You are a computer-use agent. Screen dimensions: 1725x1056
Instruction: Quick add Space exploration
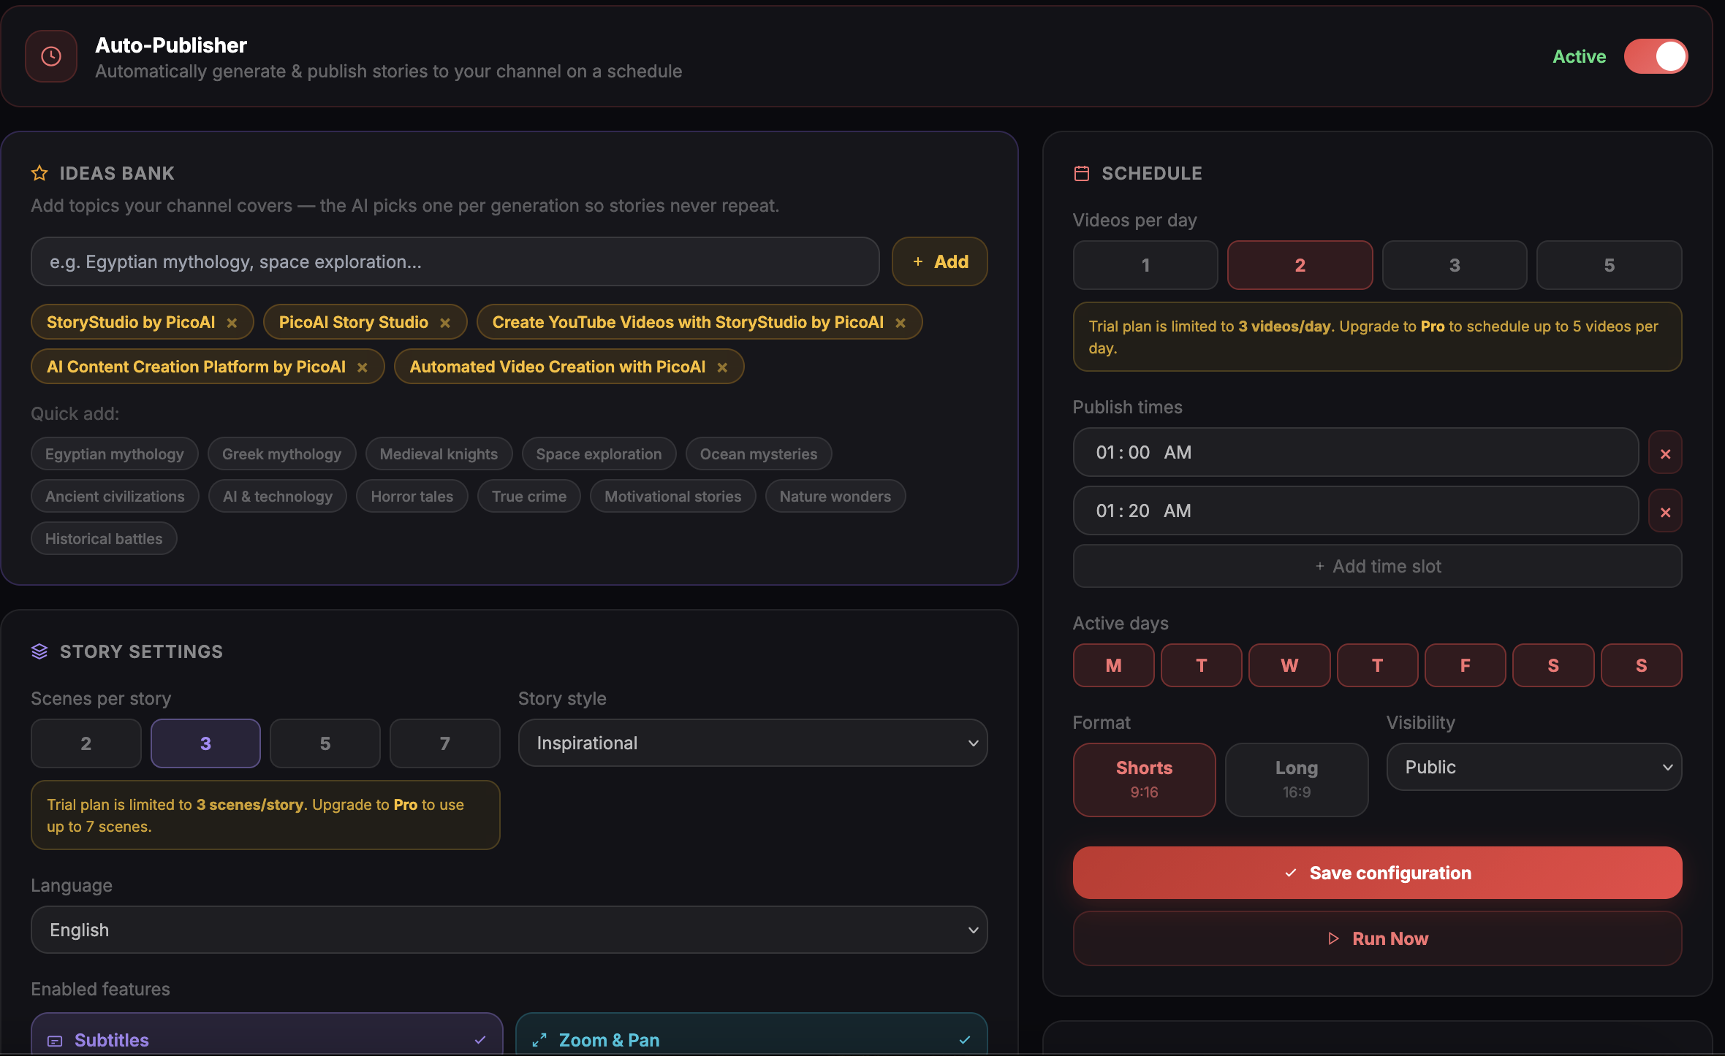pyautogui.click(x=599, y=454)
